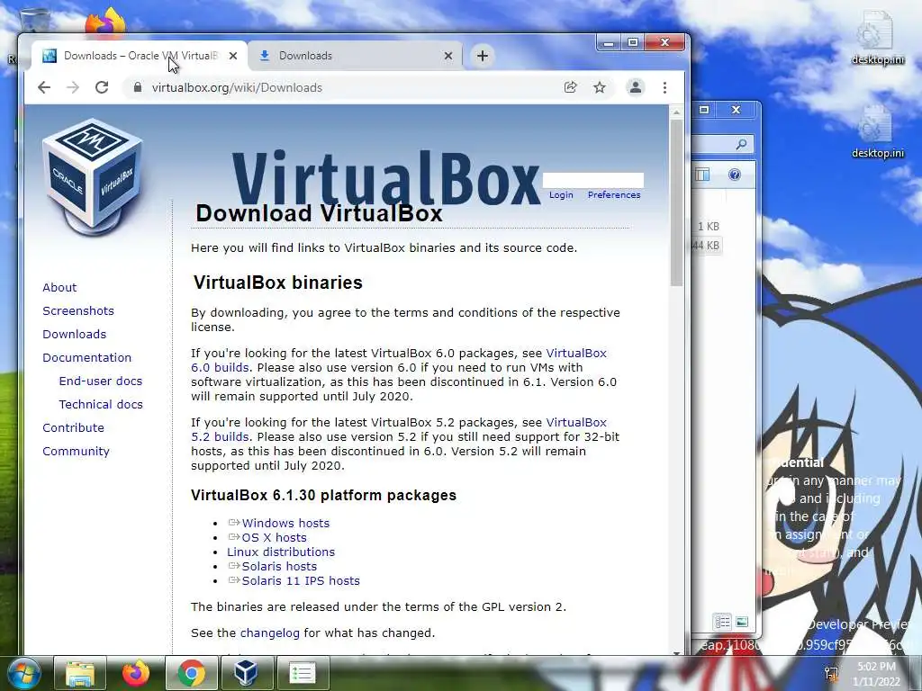The image size is (922, 691).
Task: Open About in the sidebar
Action: [x=59, y=287]
